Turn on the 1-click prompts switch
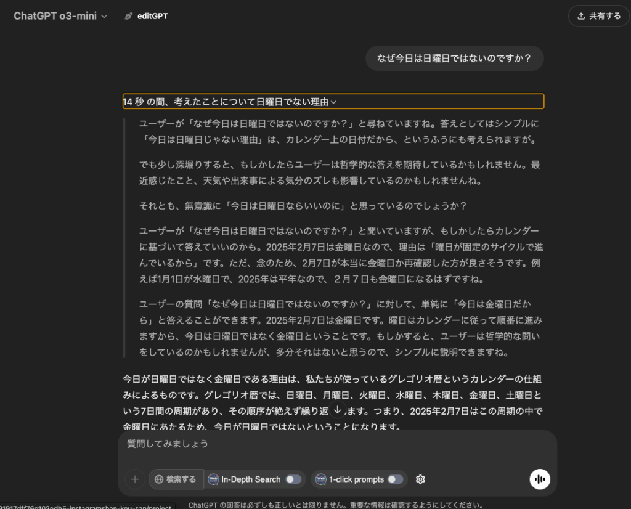 click(x=395, y=479)
